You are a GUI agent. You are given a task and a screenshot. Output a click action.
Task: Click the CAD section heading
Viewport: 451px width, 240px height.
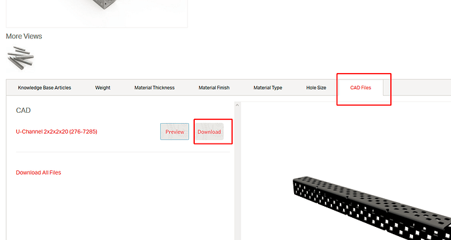(x=24, y=110)
